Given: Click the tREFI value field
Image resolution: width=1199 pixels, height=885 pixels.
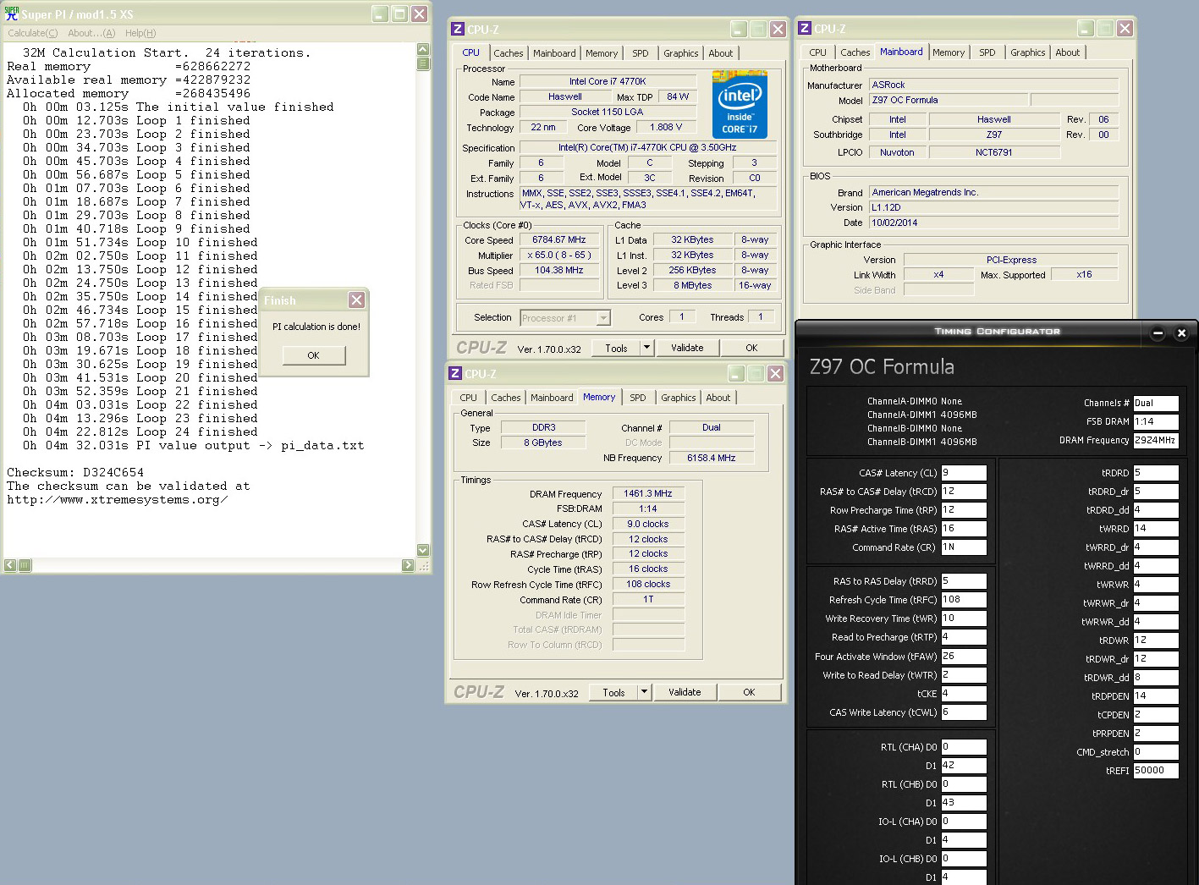Looking at the screenshot, I should [x=1155, y=771].
